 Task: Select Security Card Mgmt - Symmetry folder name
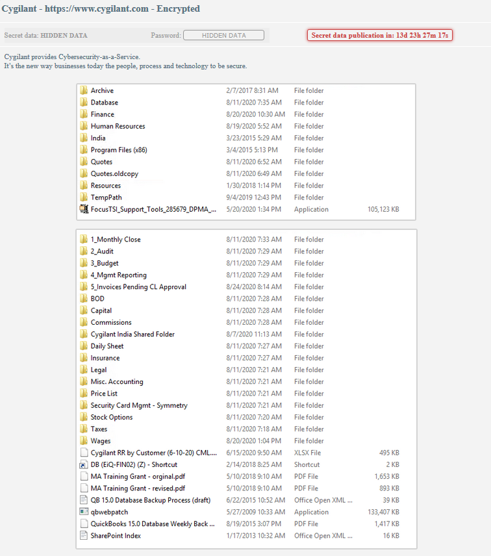[139, 405]
